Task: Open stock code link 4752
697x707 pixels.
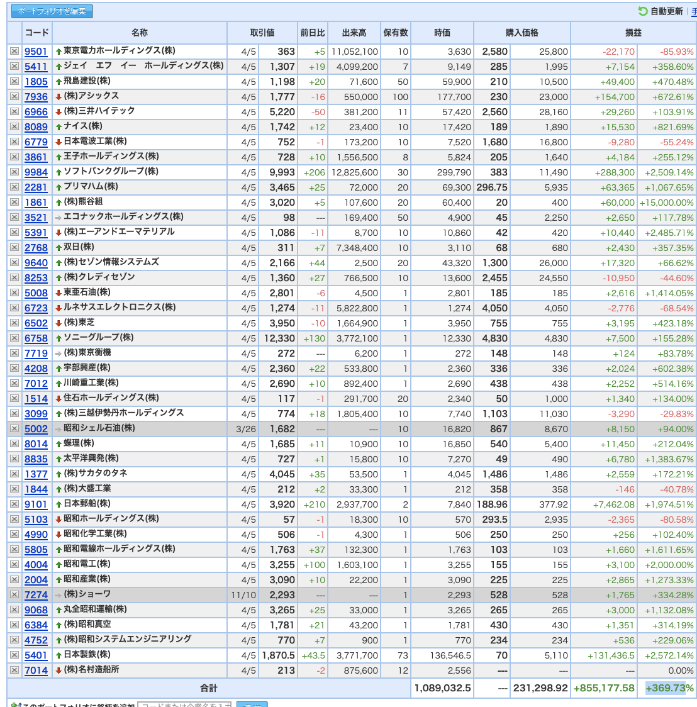Action: 36,640
